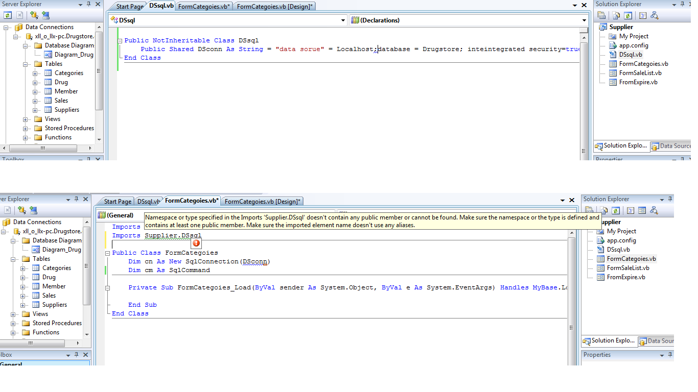698x392 pixels.
Task: Open active files dropdown arrow in upper editor
Action: click(x=575, y=6)
